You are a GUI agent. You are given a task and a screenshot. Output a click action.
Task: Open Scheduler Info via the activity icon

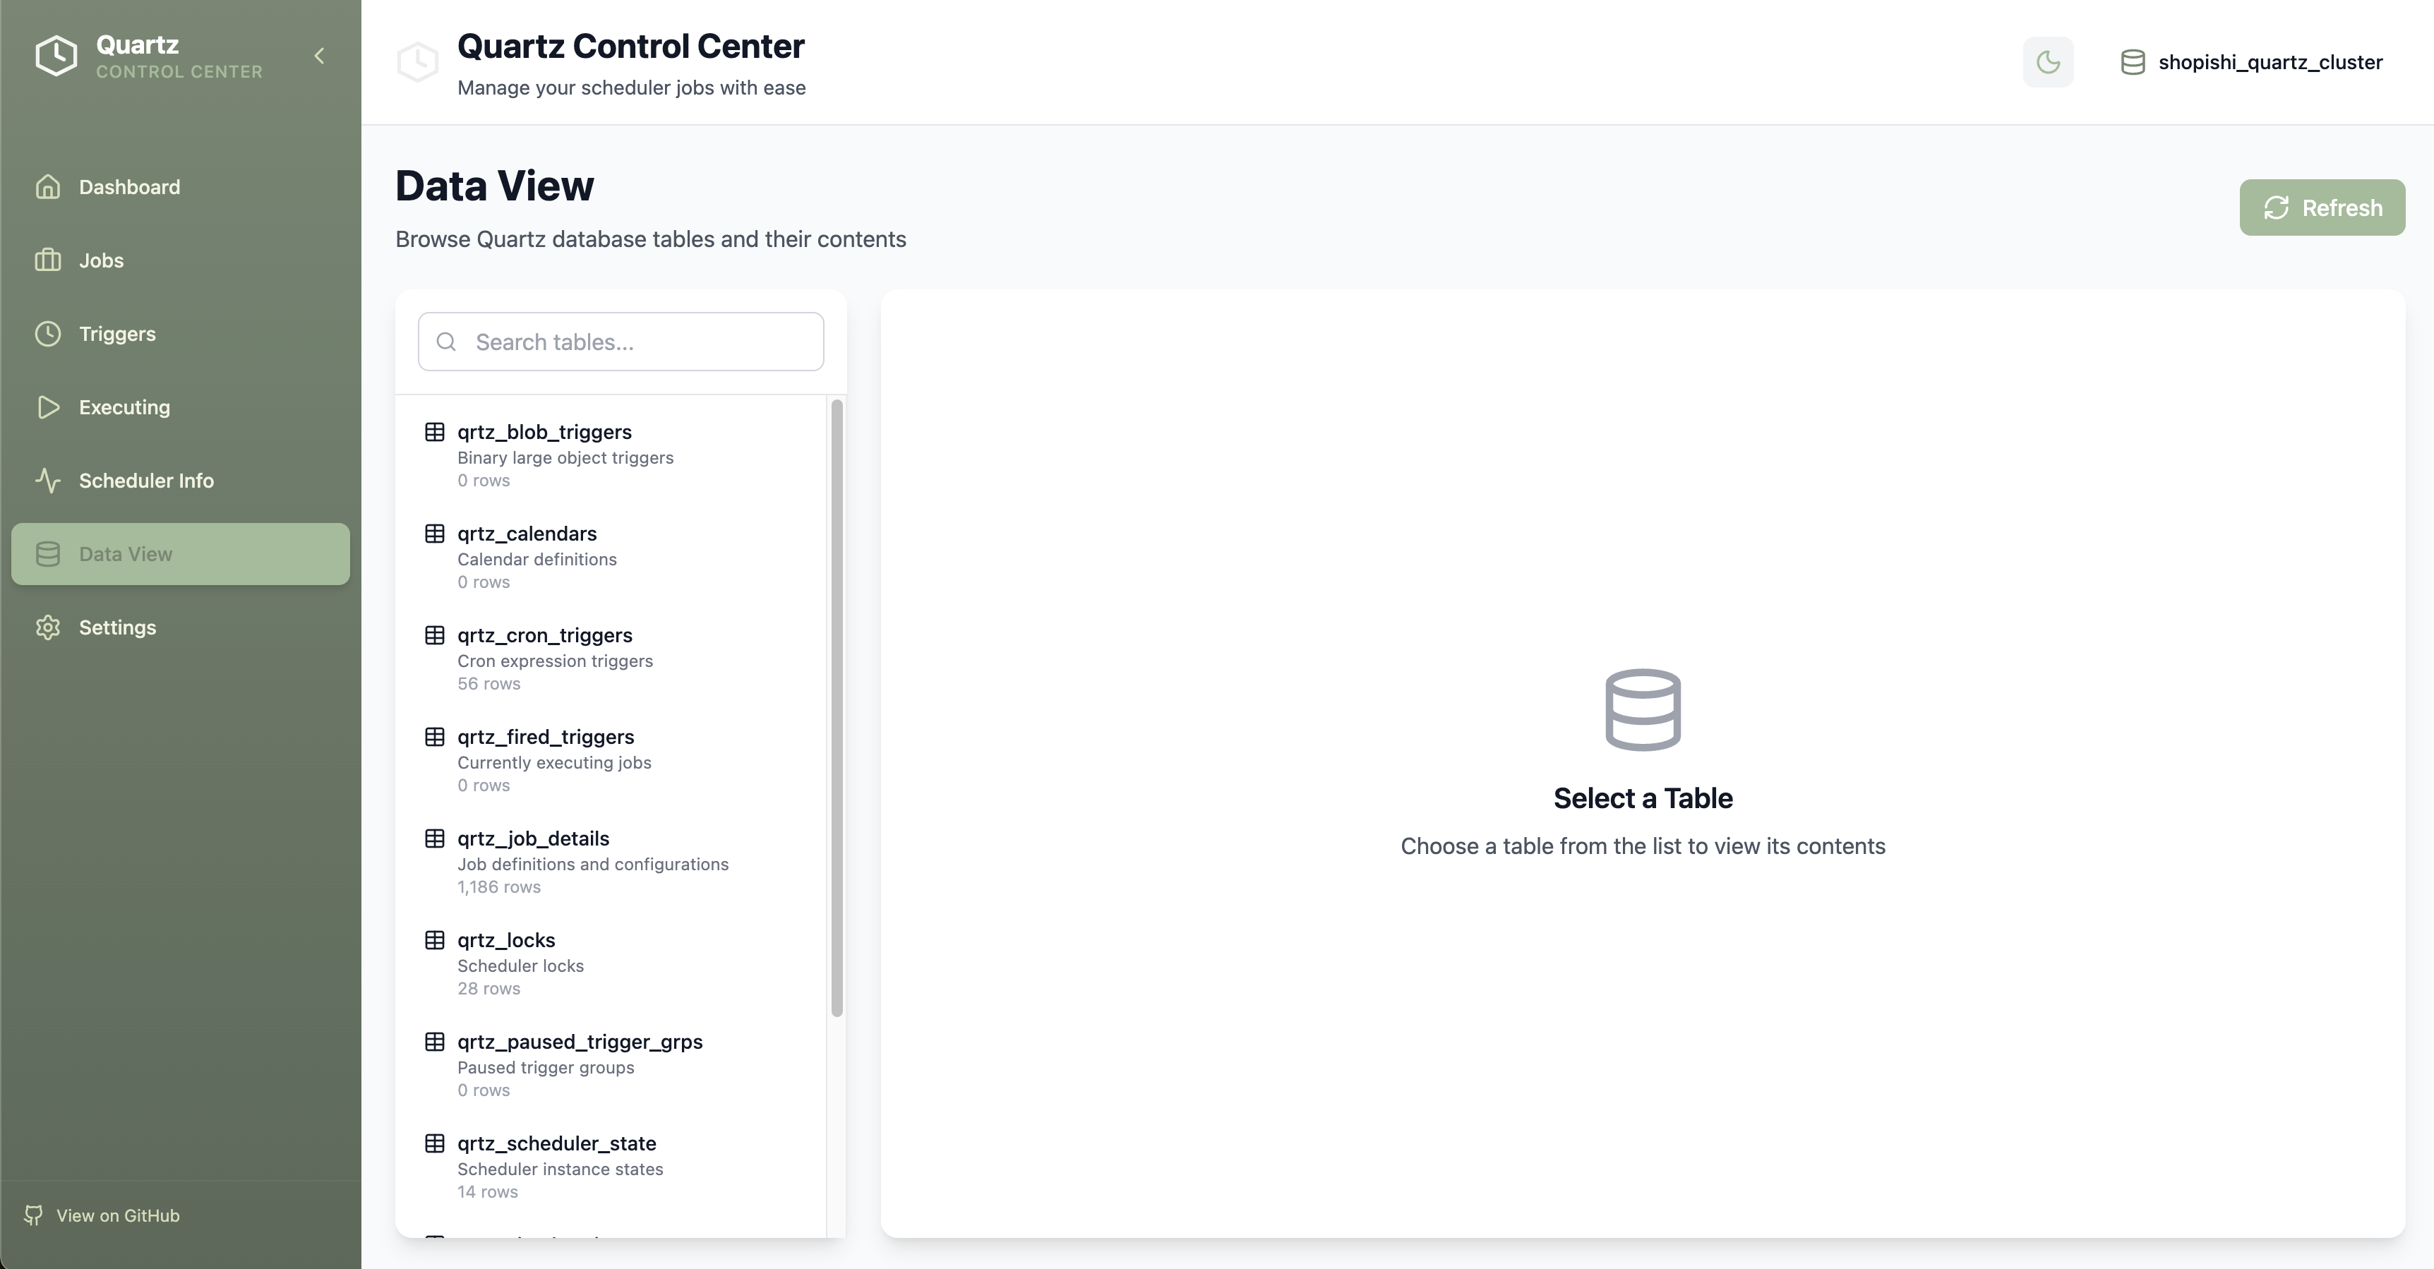[48, 480]
